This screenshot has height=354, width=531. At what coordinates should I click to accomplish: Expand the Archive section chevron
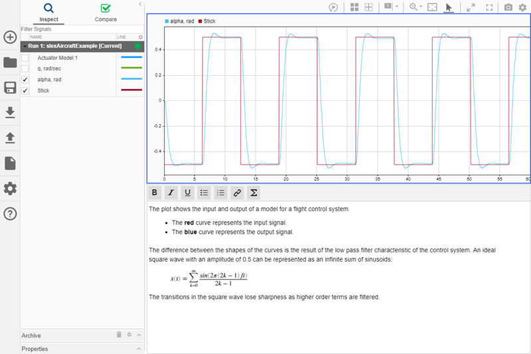click(139, 335)
